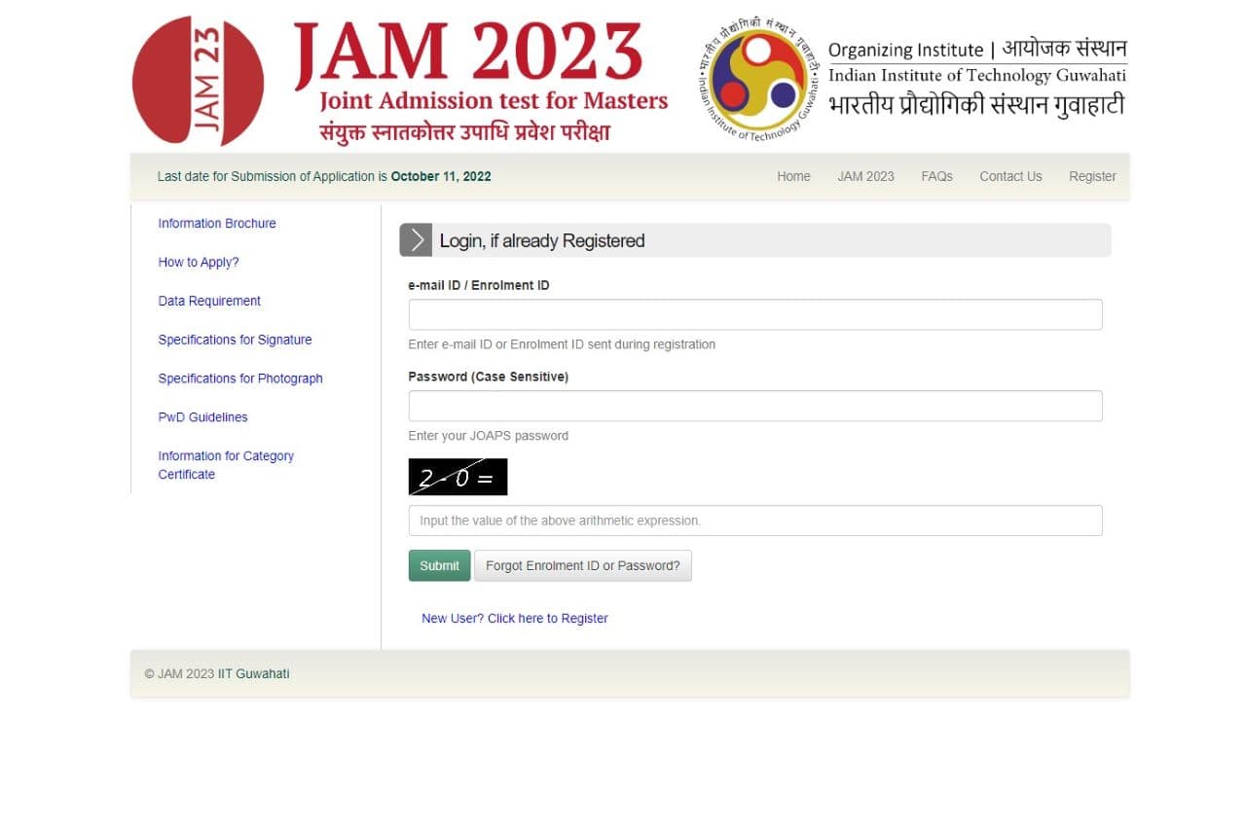Open the Information Brochure link
The width and height of the screenshot is (1246, 827).
217,223
